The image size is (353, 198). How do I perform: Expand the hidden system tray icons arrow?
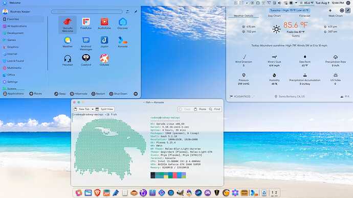tap(296, 3)
